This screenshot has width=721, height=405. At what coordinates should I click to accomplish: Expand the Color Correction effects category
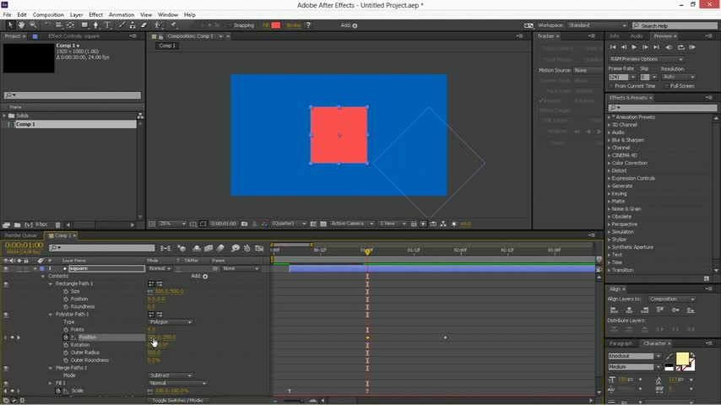(x=610, y=163)
